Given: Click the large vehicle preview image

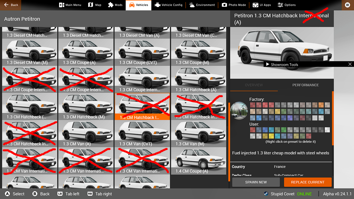Looking at the screenshot, I should 282,53.
